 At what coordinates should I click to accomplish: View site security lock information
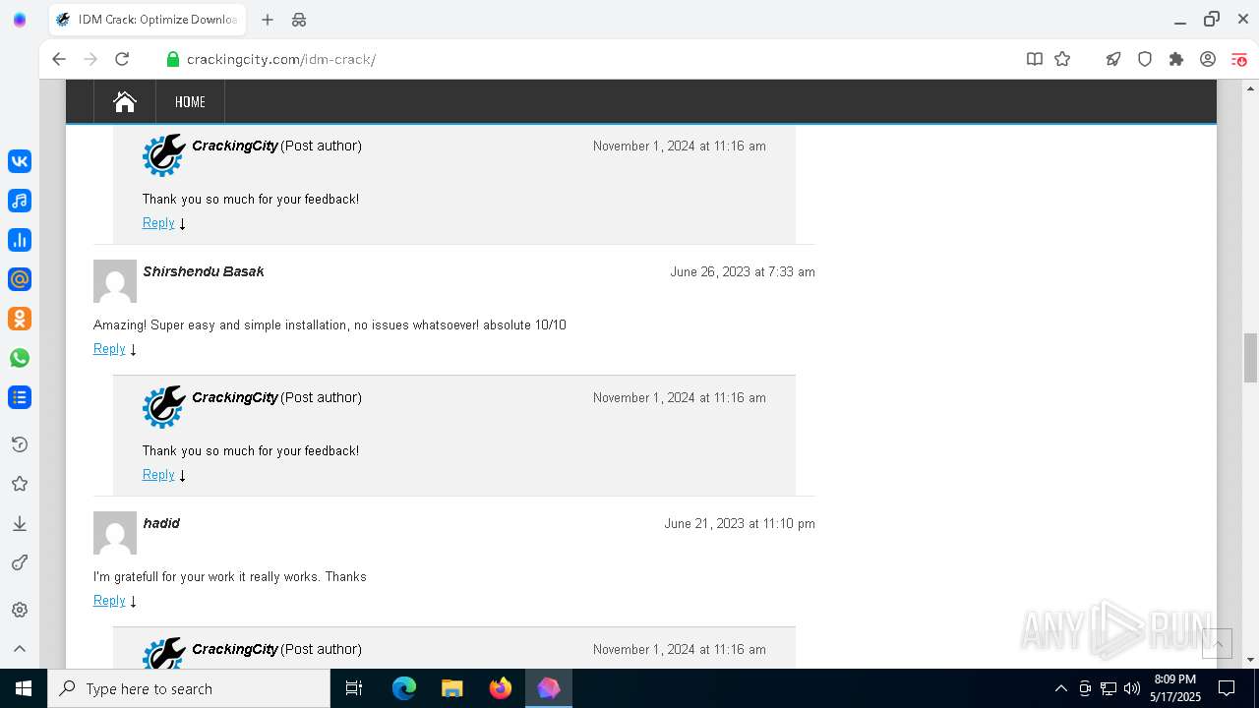[173, 59]
